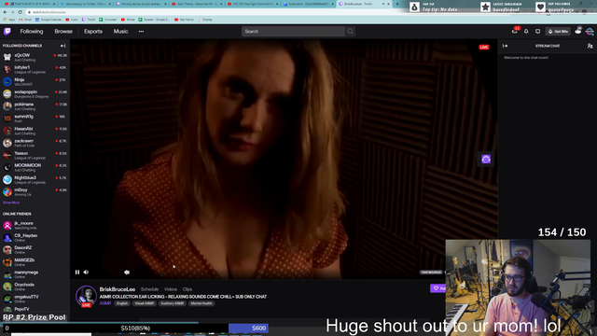
Task: Click ongakuuTTV avatar in online friends
Action: coord(7,299)
